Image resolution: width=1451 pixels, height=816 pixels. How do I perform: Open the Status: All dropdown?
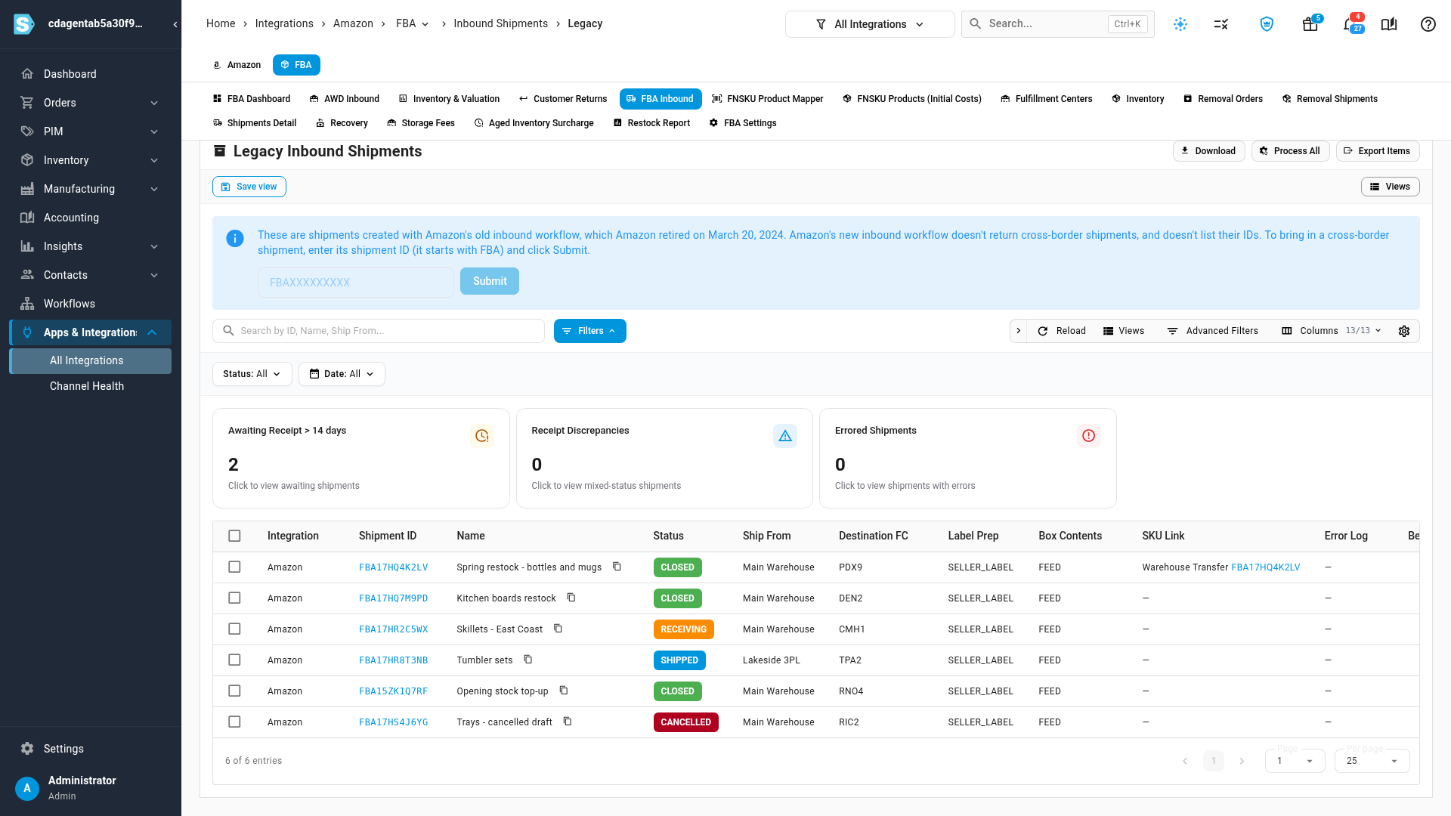[252, 374]
